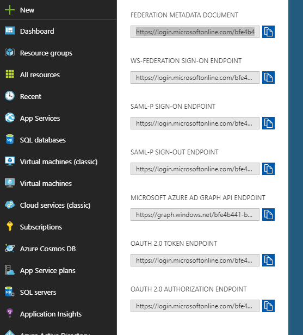The image size is (303, 335).
Task: Click the SAML-P Sign-On Endpoint field
Action: (x=195, y=123)
